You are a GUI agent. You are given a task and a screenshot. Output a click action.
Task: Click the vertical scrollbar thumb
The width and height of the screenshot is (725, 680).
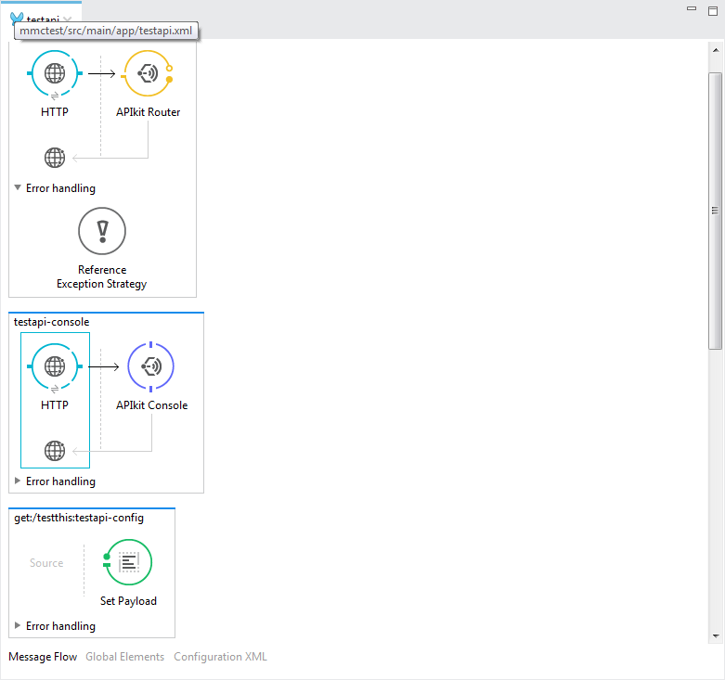tap(716, 211)
